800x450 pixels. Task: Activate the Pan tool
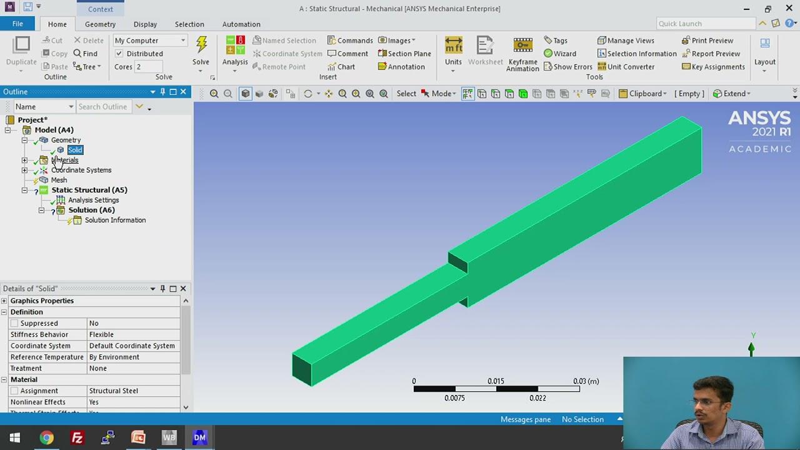click(x=329, y=94)
